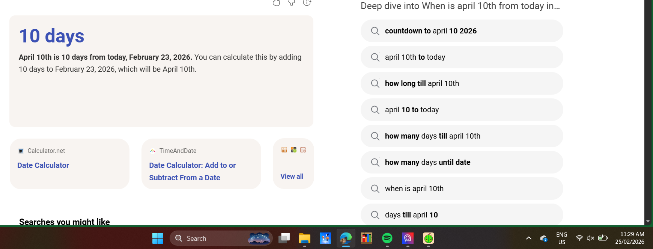Open 'Date Calculator: Add to or Subtract From a Date' link

tap(192, 171)
